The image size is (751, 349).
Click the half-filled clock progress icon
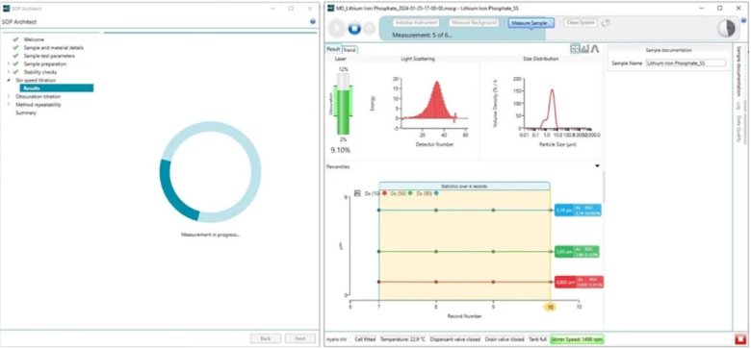tap(727, 29)
